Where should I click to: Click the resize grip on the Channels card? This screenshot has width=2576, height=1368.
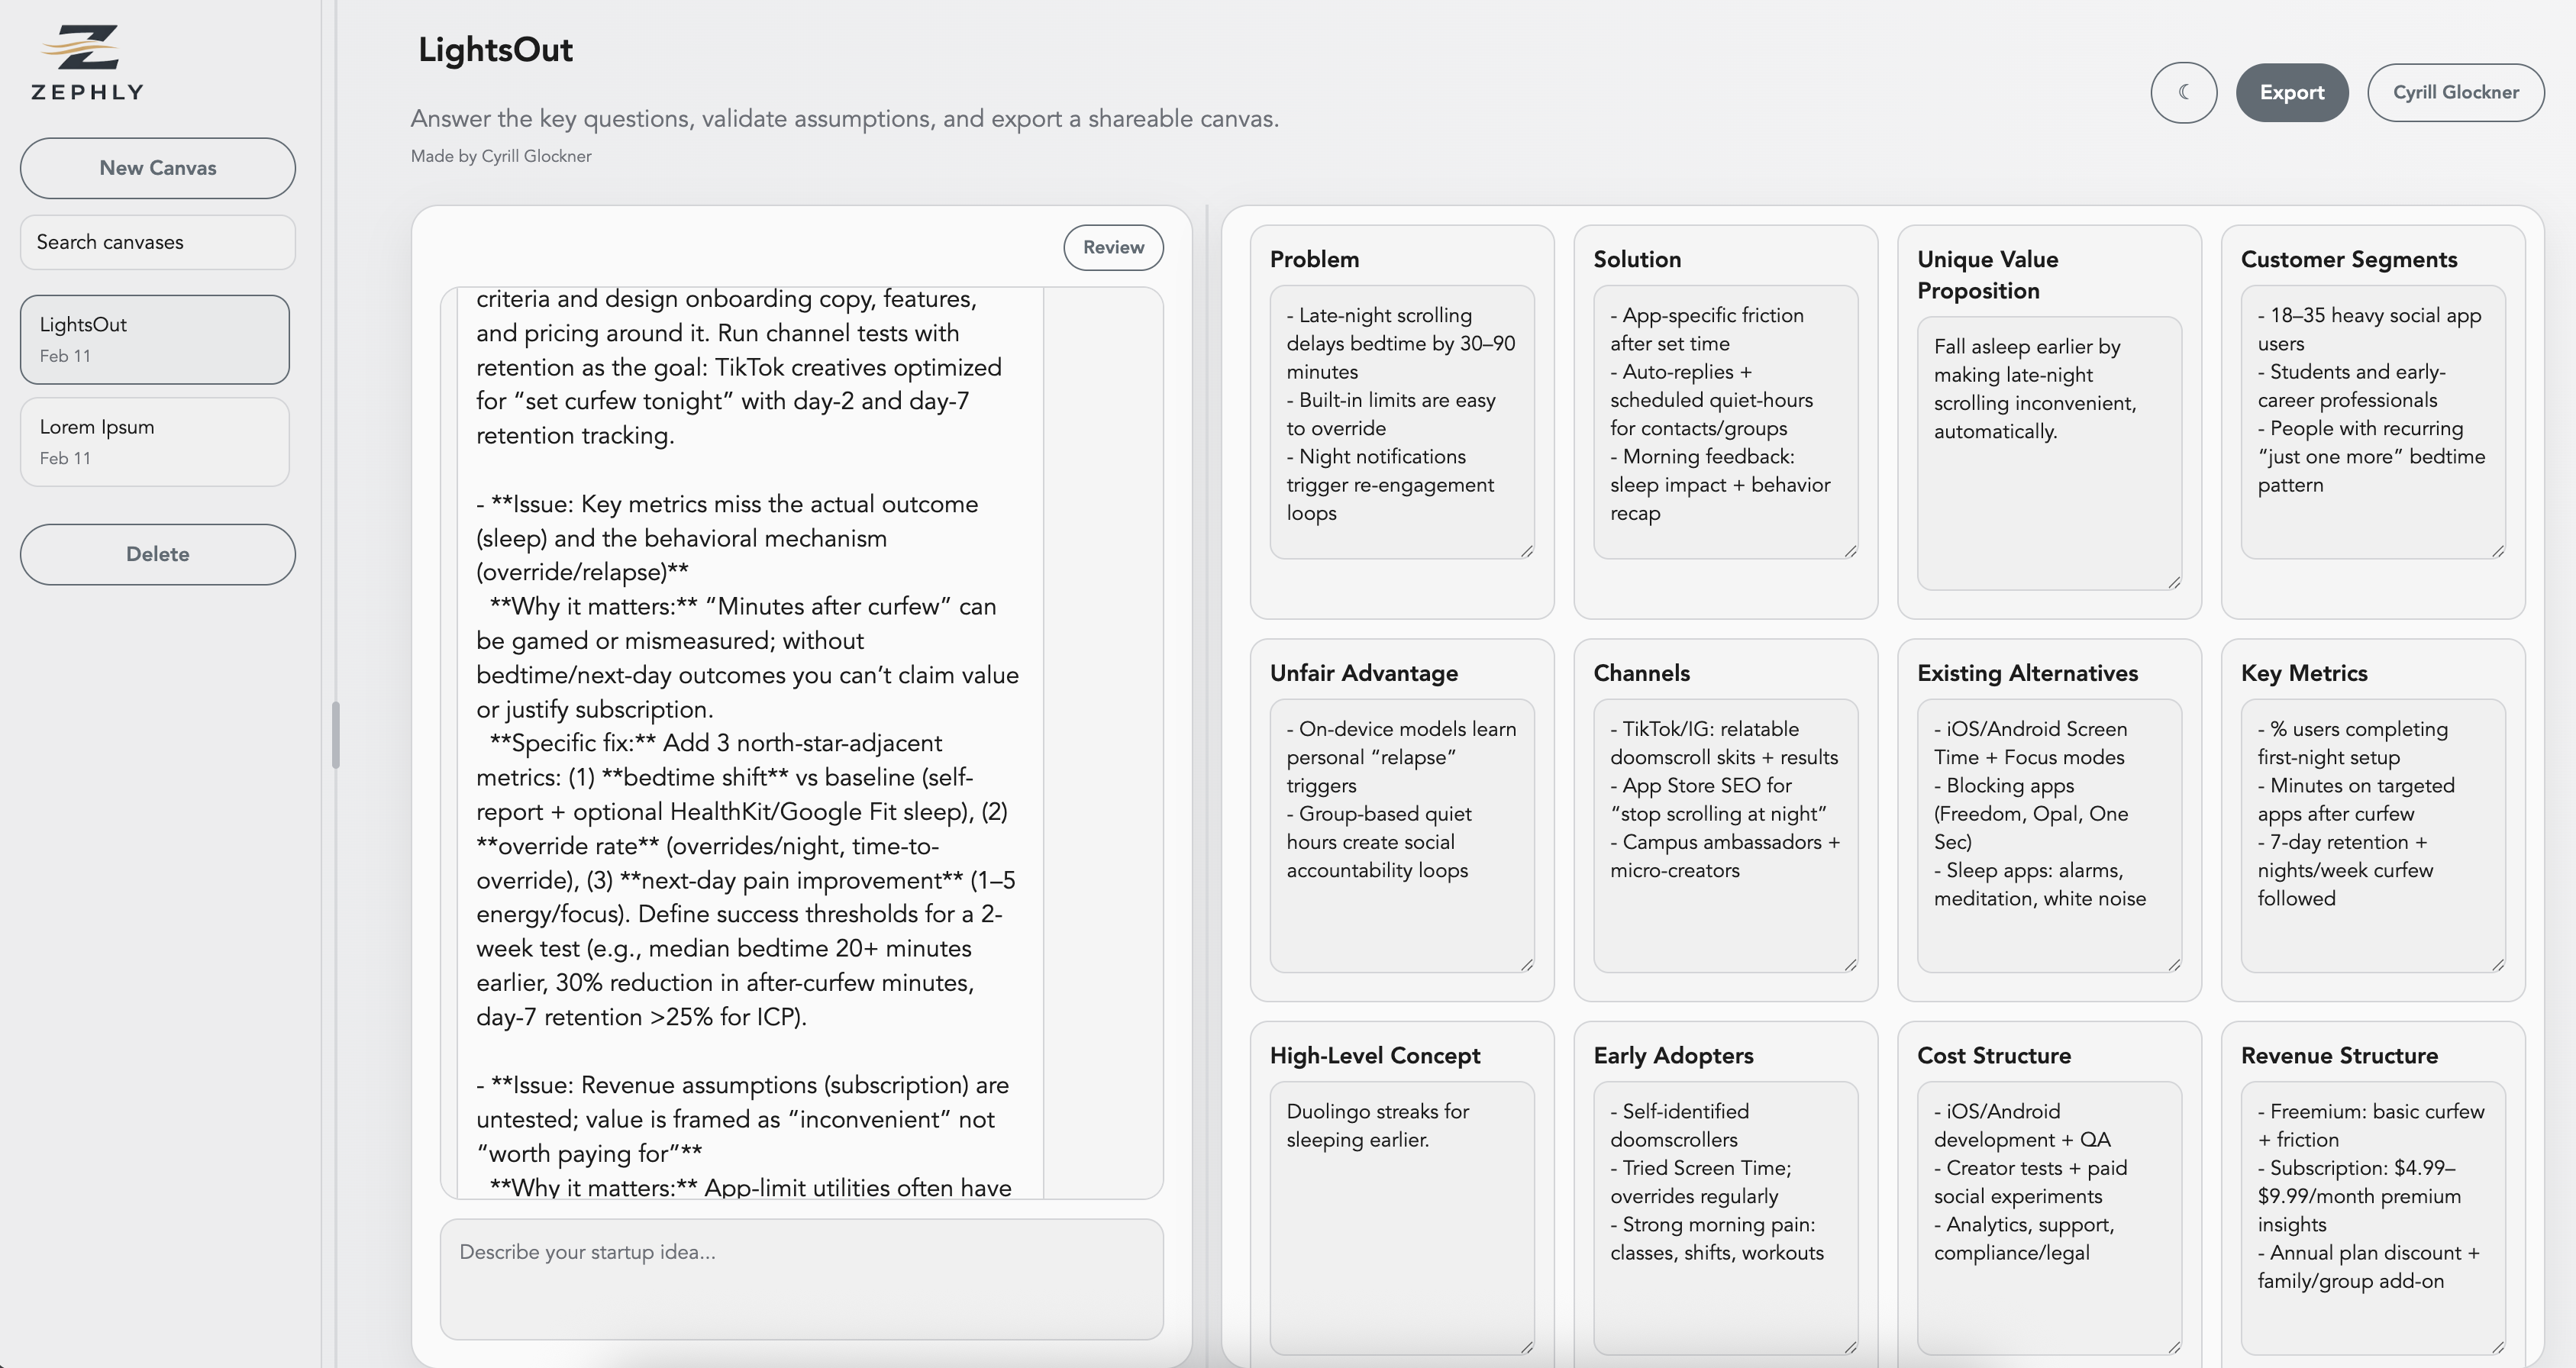pos(1852,964)
